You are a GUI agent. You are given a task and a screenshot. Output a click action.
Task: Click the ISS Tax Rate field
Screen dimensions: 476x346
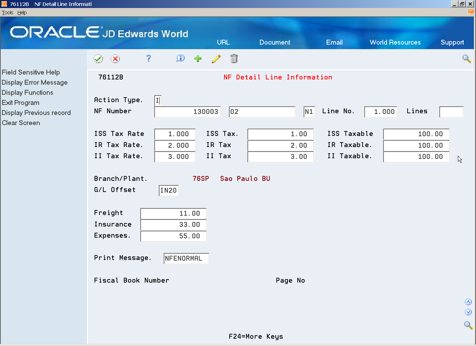(x=175, y=134)
